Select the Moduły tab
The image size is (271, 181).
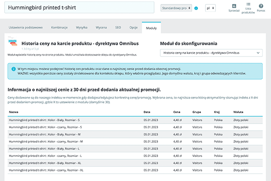pyautogui.click(x=151, y=28)
